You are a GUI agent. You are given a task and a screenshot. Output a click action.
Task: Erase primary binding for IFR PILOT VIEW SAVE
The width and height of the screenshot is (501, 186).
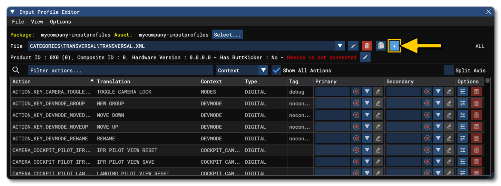pos(378,162)
